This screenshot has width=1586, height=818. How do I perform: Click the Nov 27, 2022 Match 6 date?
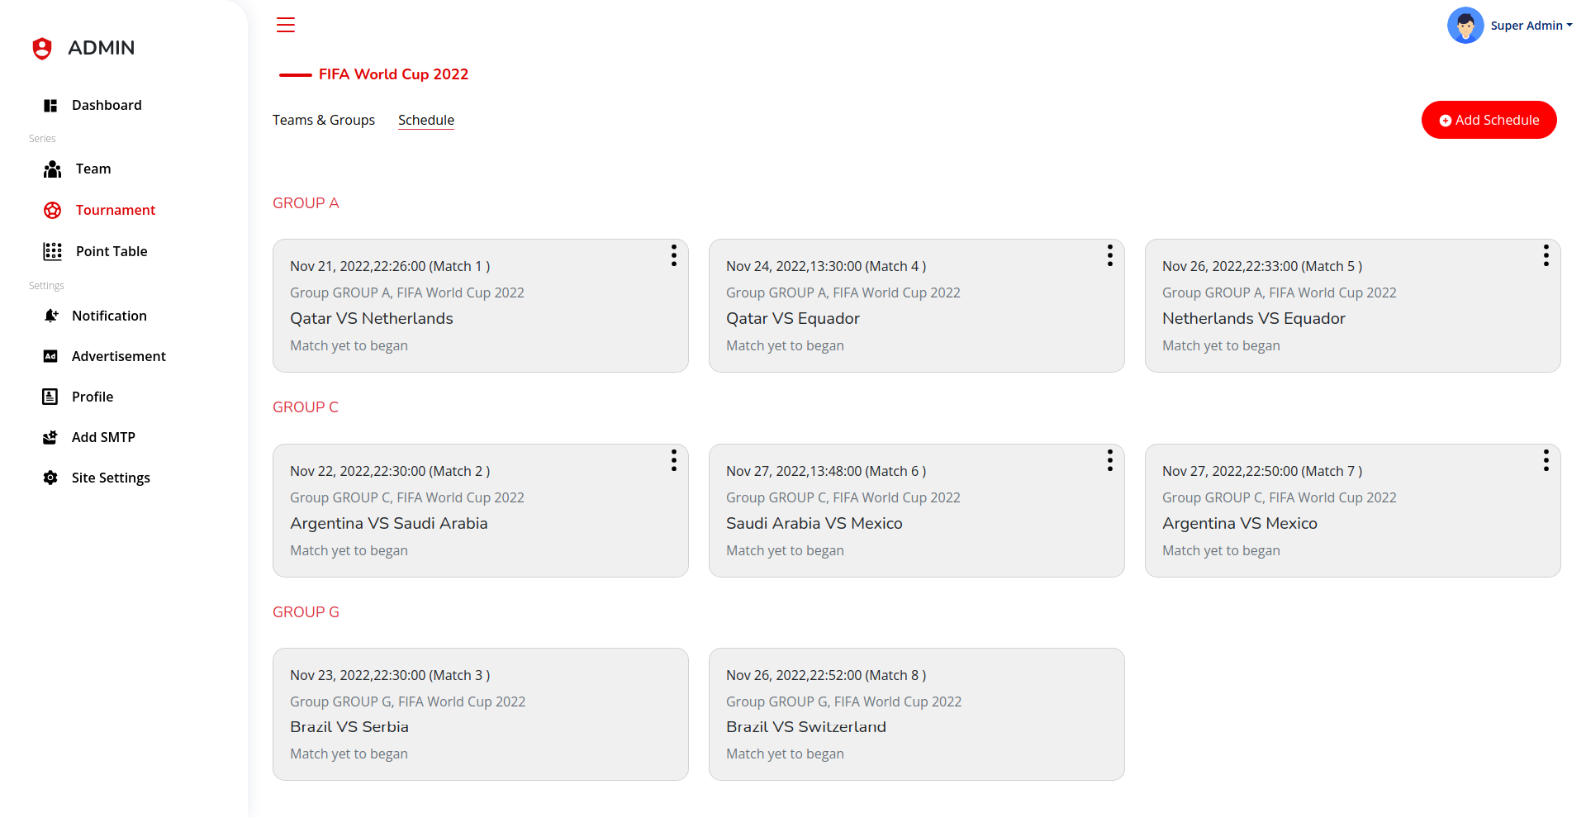point(826,472)
